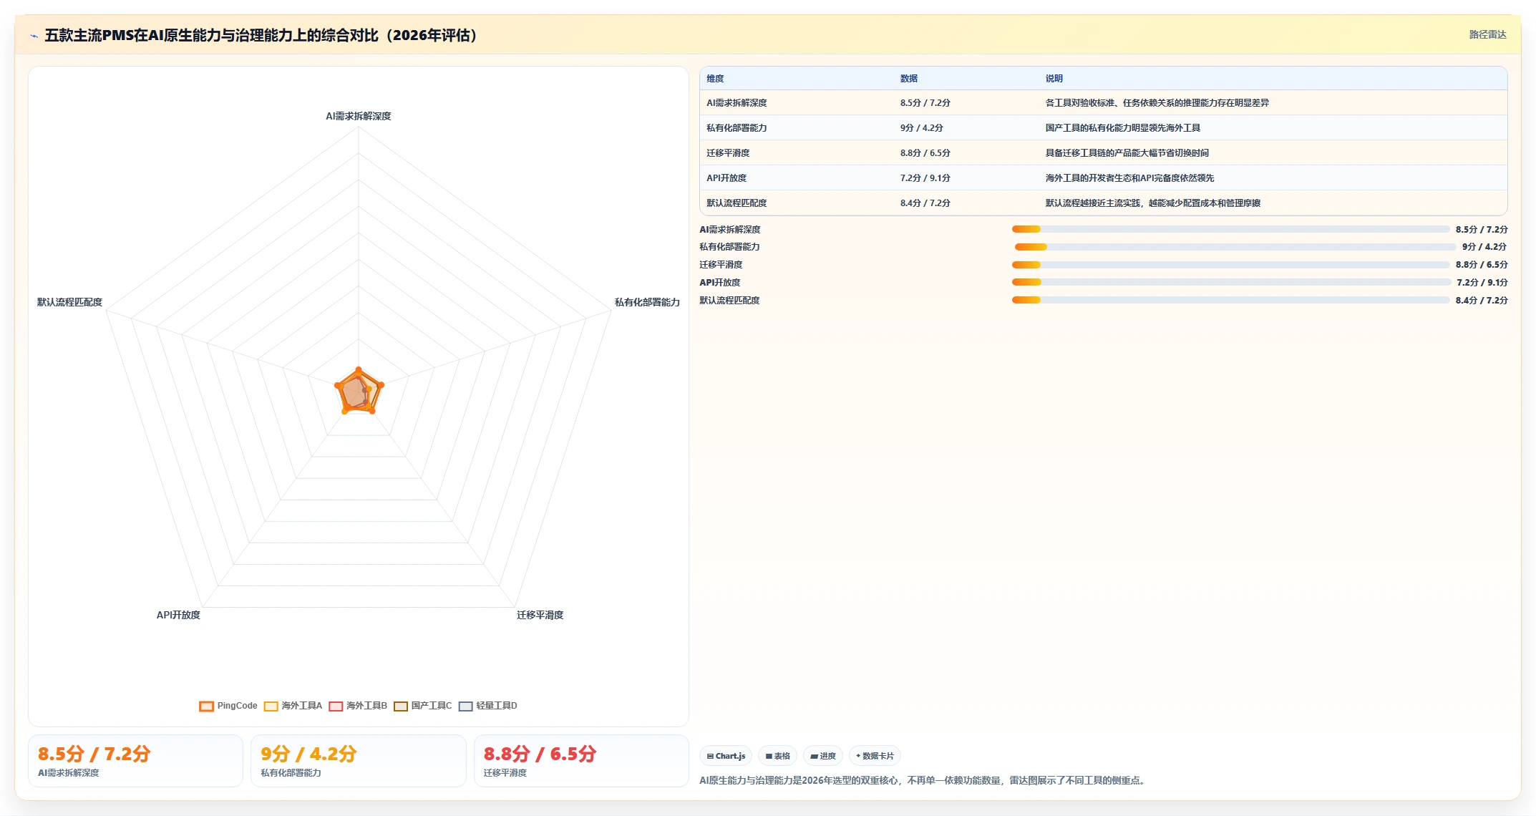Image resolution: width=1536 pixels, height=816 pixels.
Task: Click the radar axis label 迁移平滑度
Action: click(x=540, y=615)
